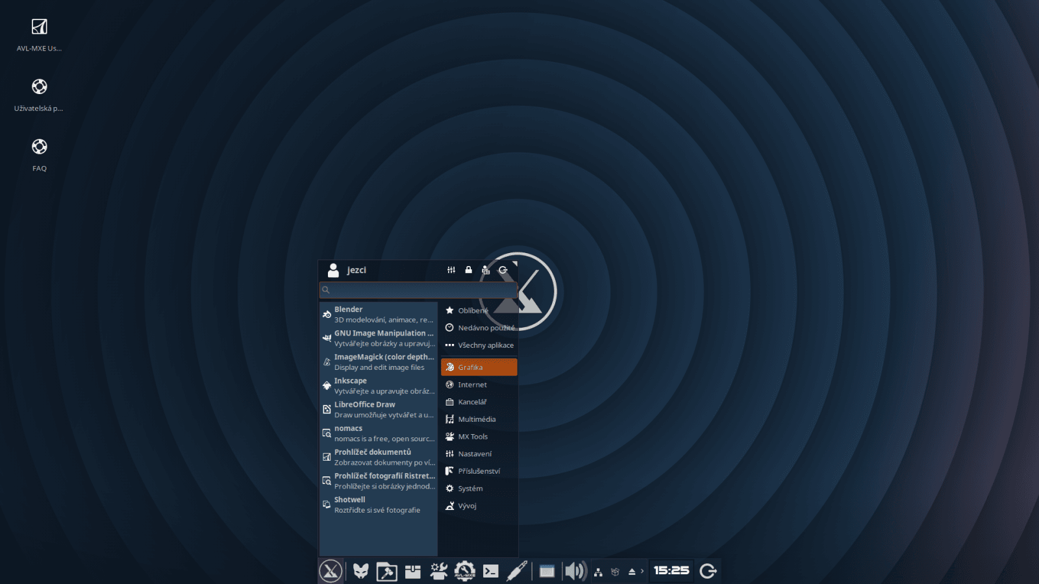The width and height of the screenshot is (1039, 584).
Task: Adjust the volume speaker control
Action: tap(574, 571)
